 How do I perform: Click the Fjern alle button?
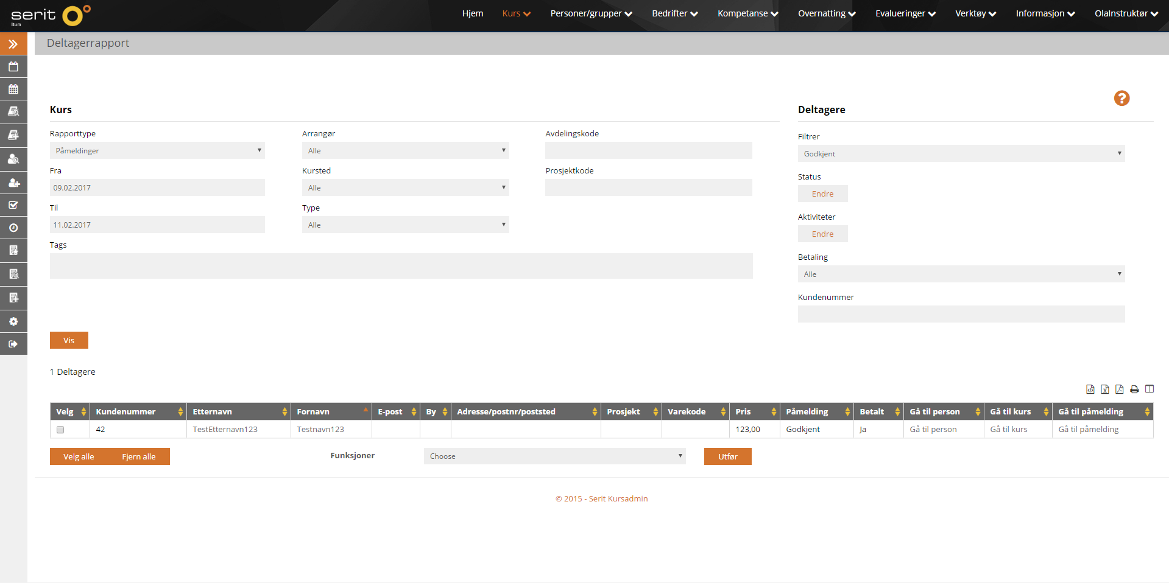coord(139,456)
